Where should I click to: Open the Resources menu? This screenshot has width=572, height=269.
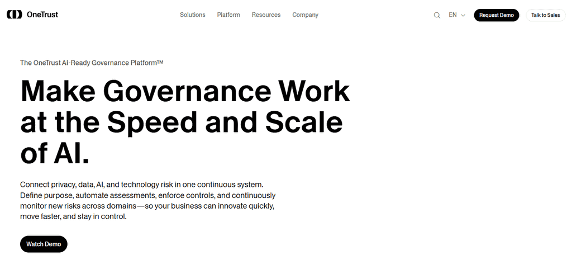click(266, 15)
